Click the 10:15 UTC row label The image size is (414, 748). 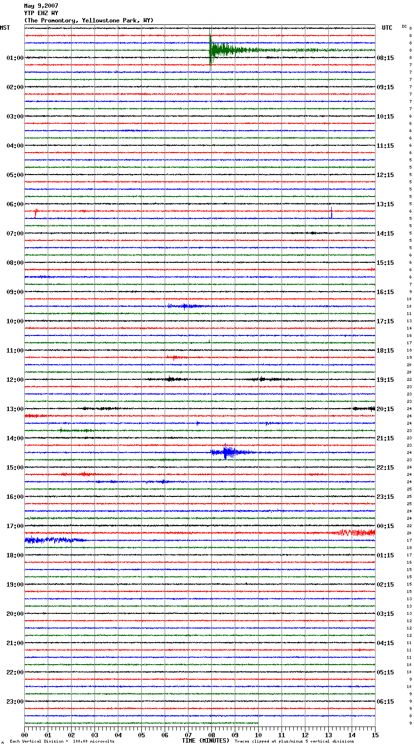[x=385, y=117]
